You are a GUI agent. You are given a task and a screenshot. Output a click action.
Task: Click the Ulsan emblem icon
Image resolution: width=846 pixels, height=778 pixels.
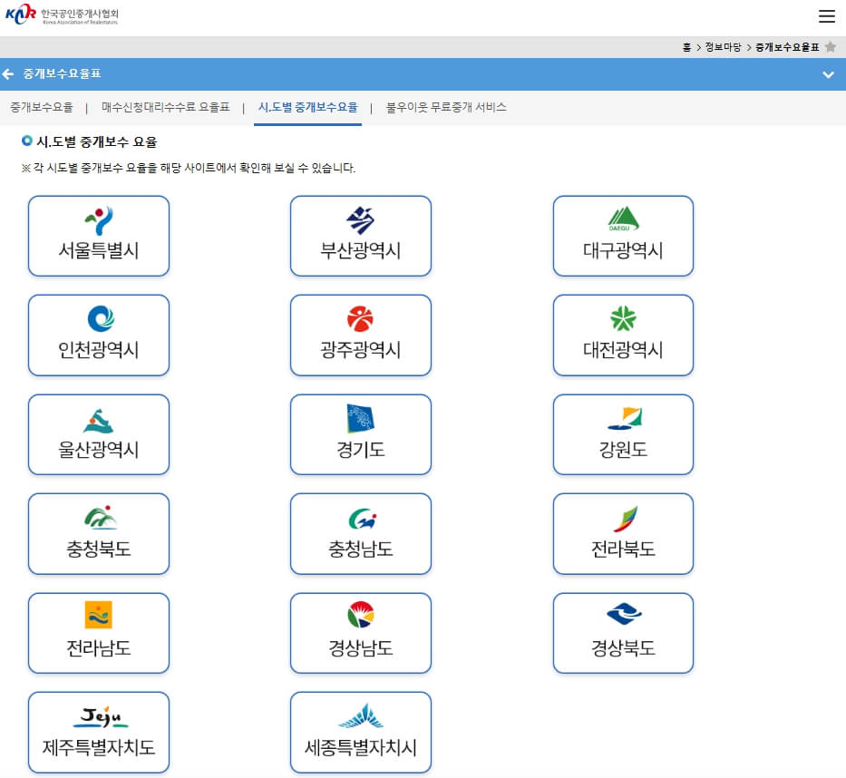(98, 421)
